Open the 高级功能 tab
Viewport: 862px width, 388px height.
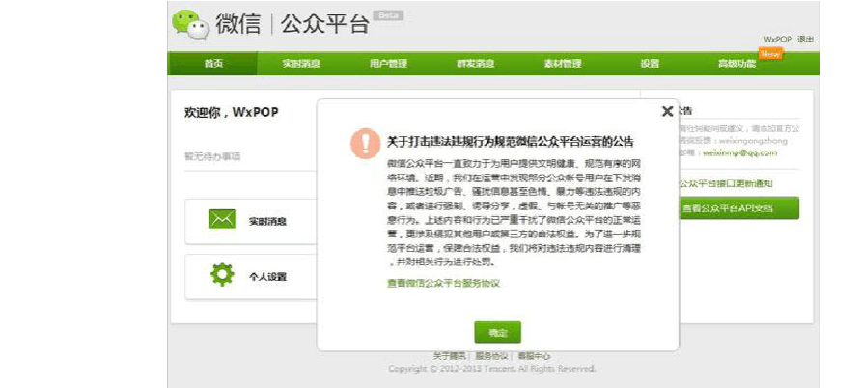coord(737,64)
